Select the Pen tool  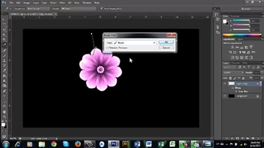click(4, 91)
